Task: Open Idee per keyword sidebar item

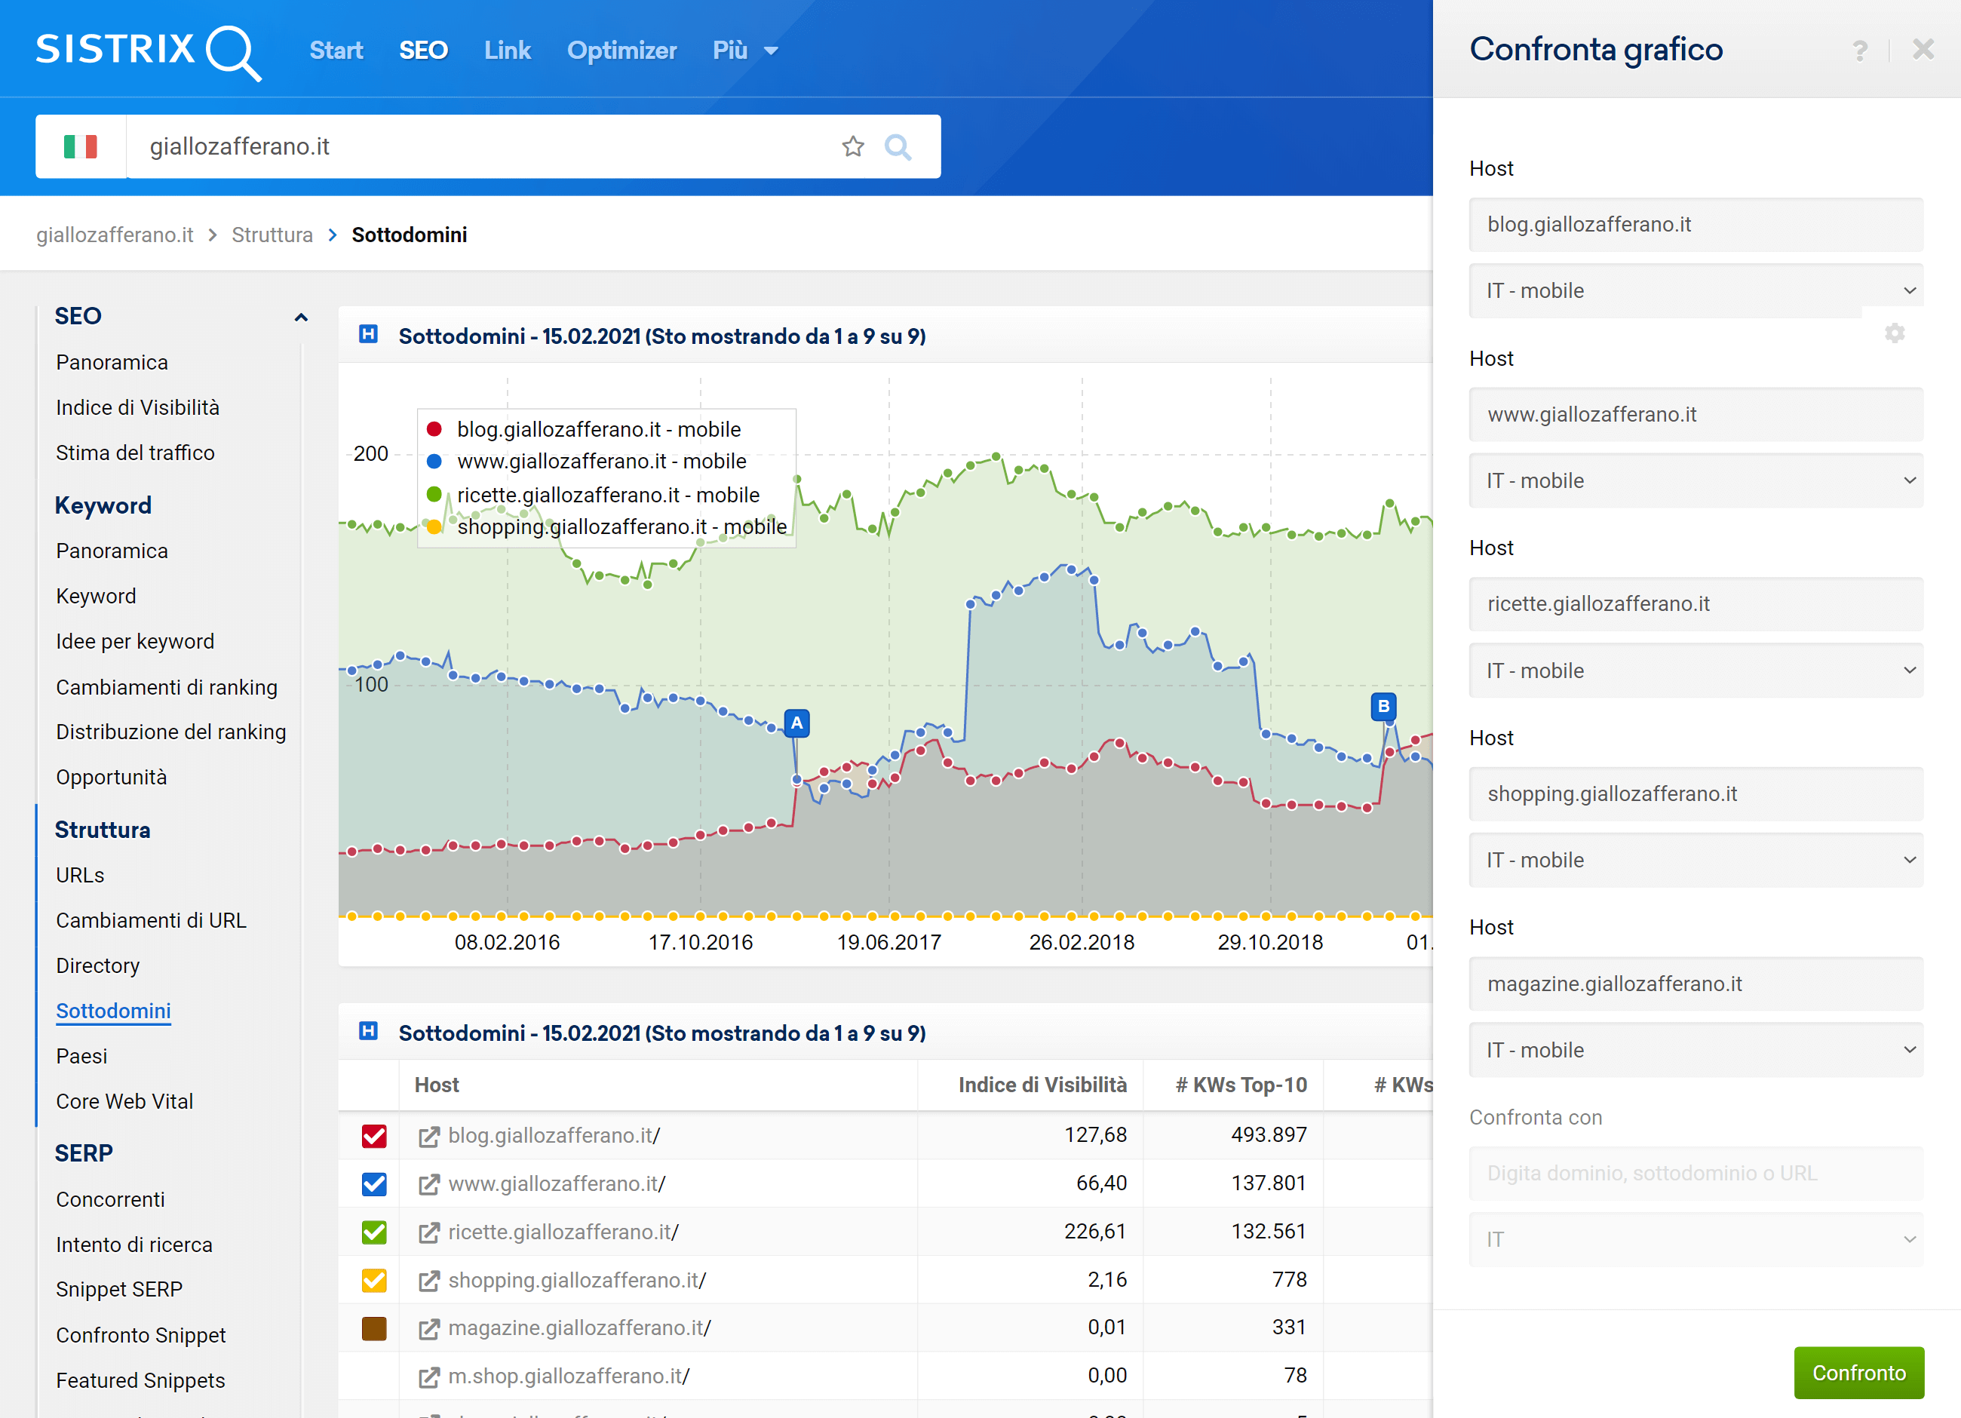Action: click(135, 642)
